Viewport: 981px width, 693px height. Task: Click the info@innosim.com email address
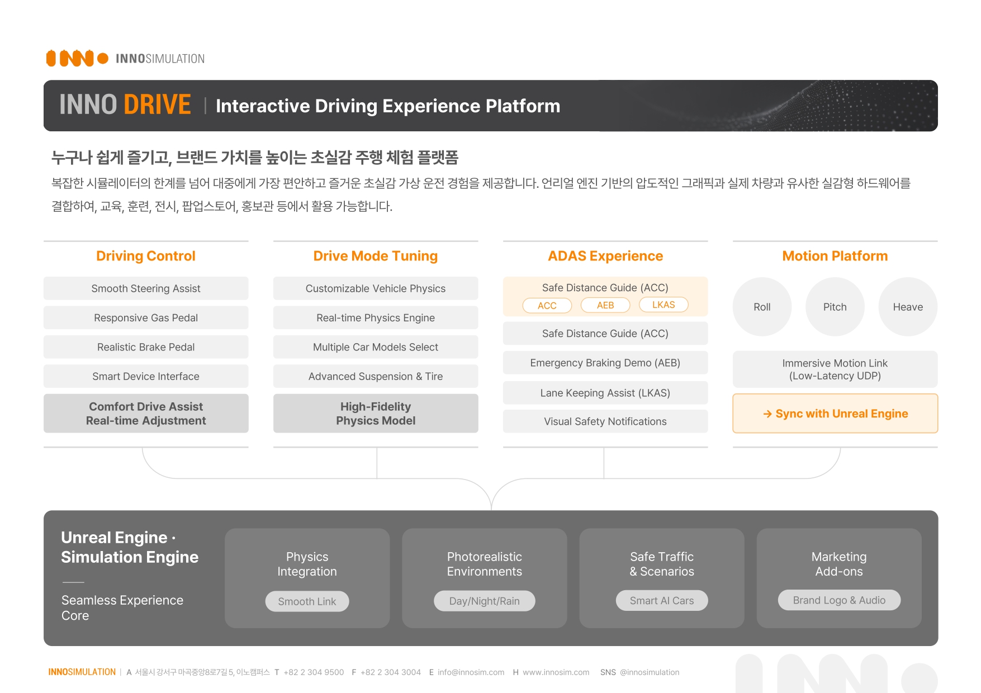tap(471, 672)
